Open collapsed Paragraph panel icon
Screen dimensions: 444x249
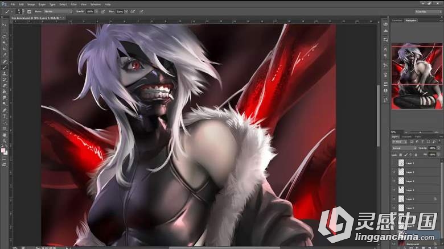(x=385, y=56)
